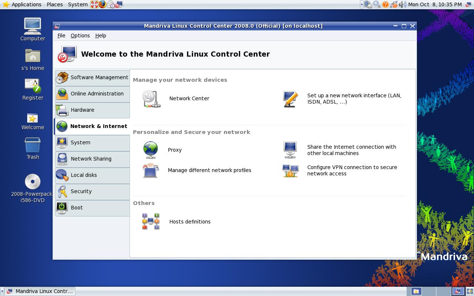
Task: Open the Places menu
Action: tap(55, 4)
